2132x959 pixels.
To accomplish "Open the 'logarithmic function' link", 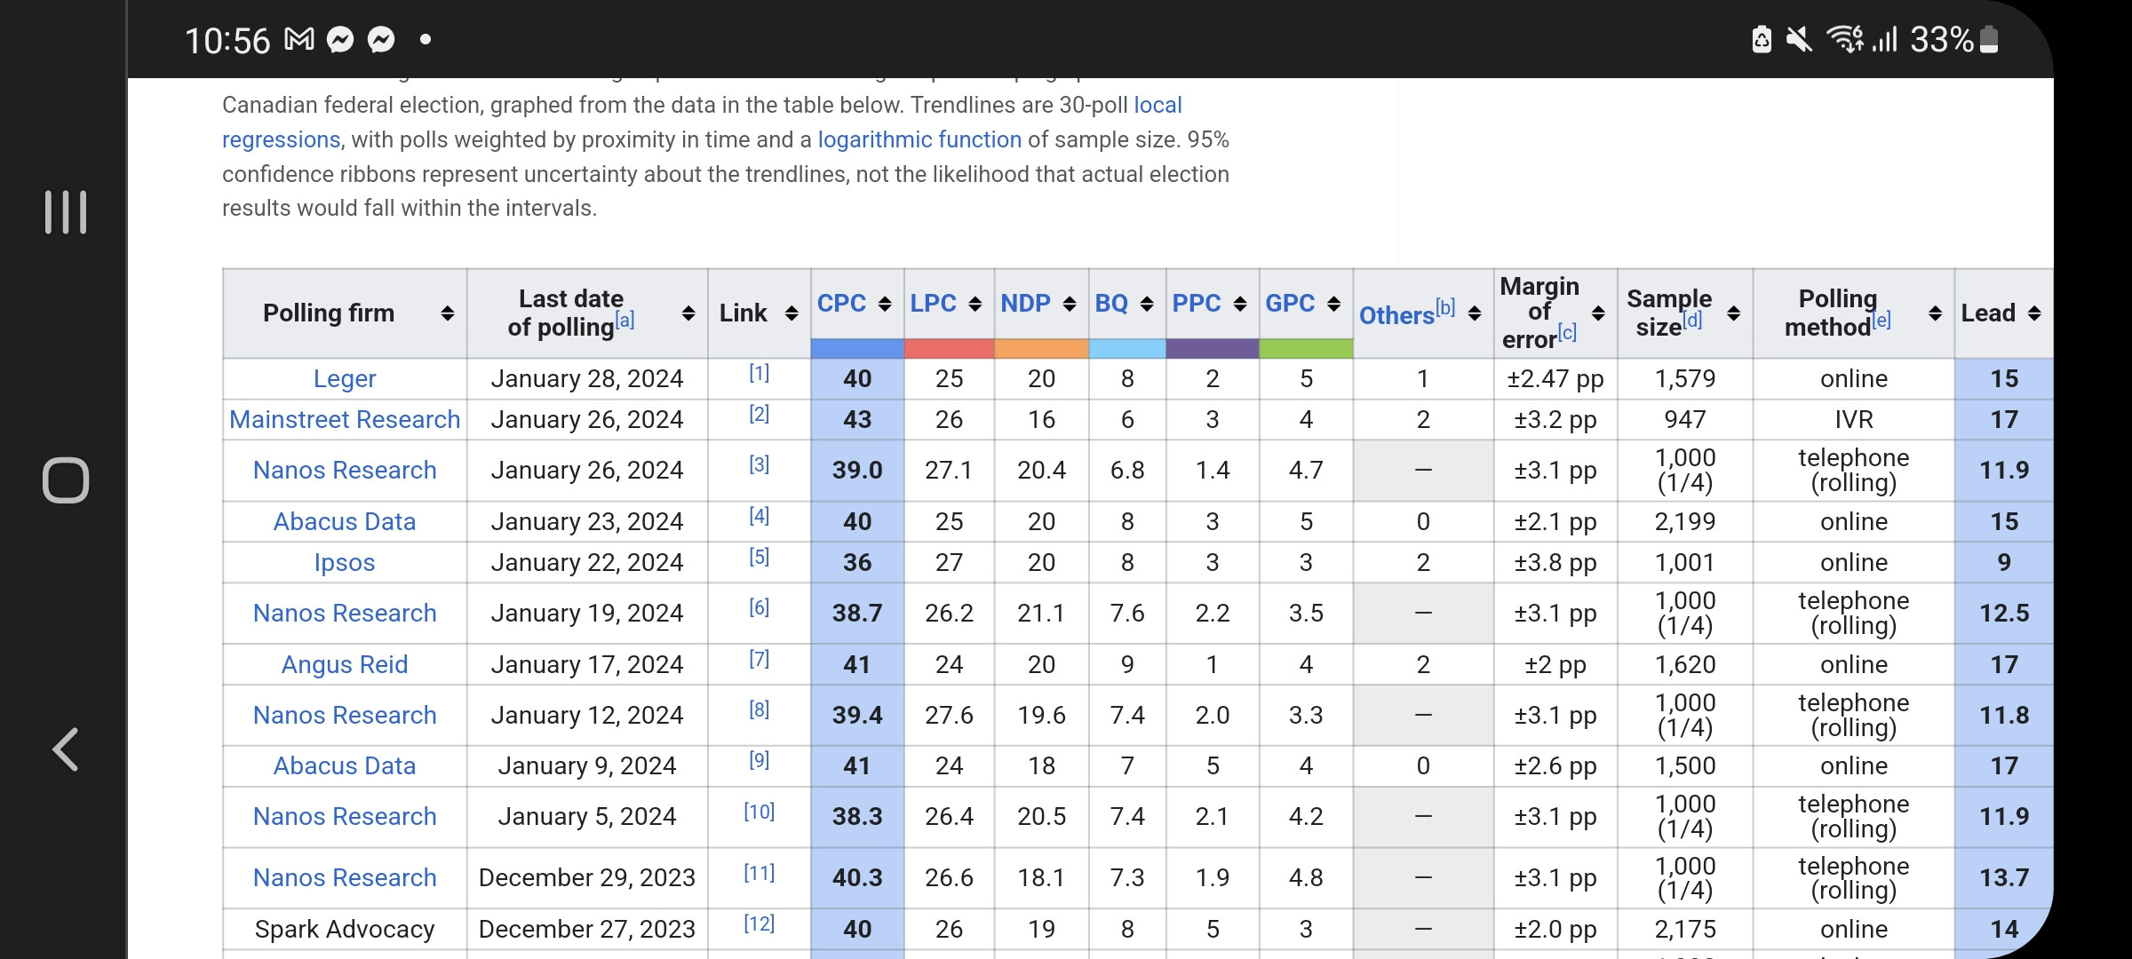I will pyautogui.click(x=919, y=139).
